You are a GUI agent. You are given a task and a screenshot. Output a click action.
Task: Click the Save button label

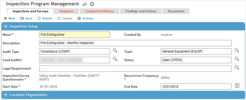(29, 18)
